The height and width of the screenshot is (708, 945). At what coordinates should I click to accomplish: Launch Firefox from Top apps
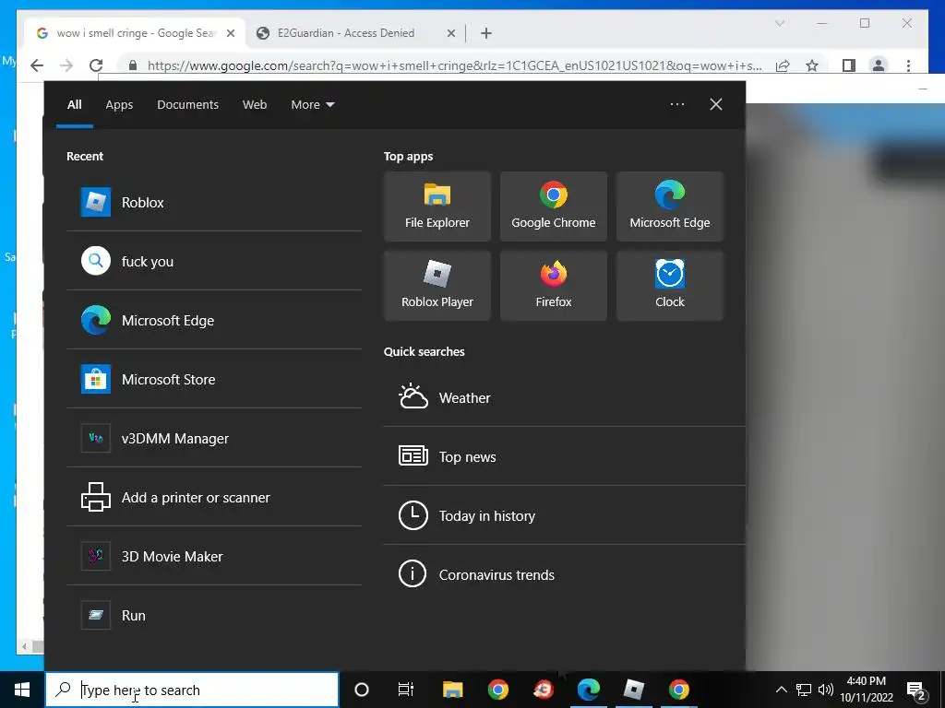coord(554,286)
